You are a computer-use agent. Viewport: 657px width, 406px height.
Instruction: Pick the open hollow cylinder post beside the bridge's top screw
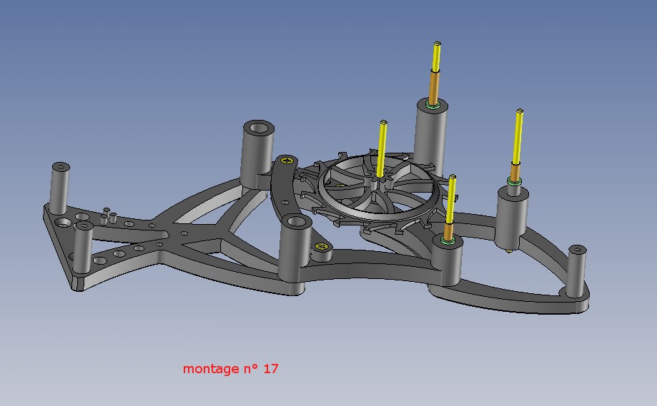coord(257,154)
